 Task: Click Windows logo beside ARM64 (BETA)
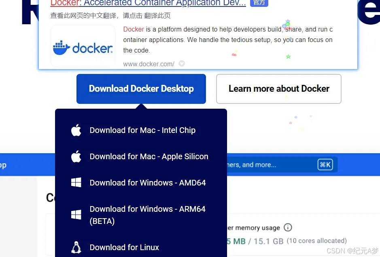click(76, 215)
